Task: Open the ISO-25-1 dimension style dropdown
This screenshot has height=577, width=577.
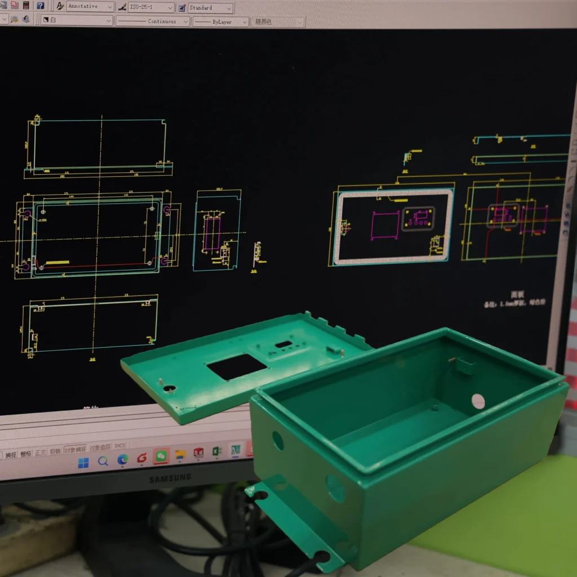Action: (x=169, y=8)
